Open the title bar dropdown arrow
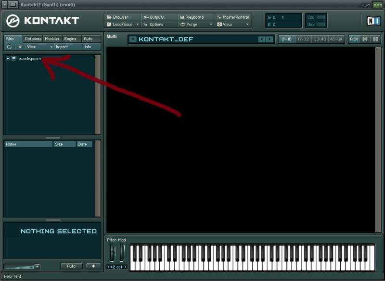 5,4
